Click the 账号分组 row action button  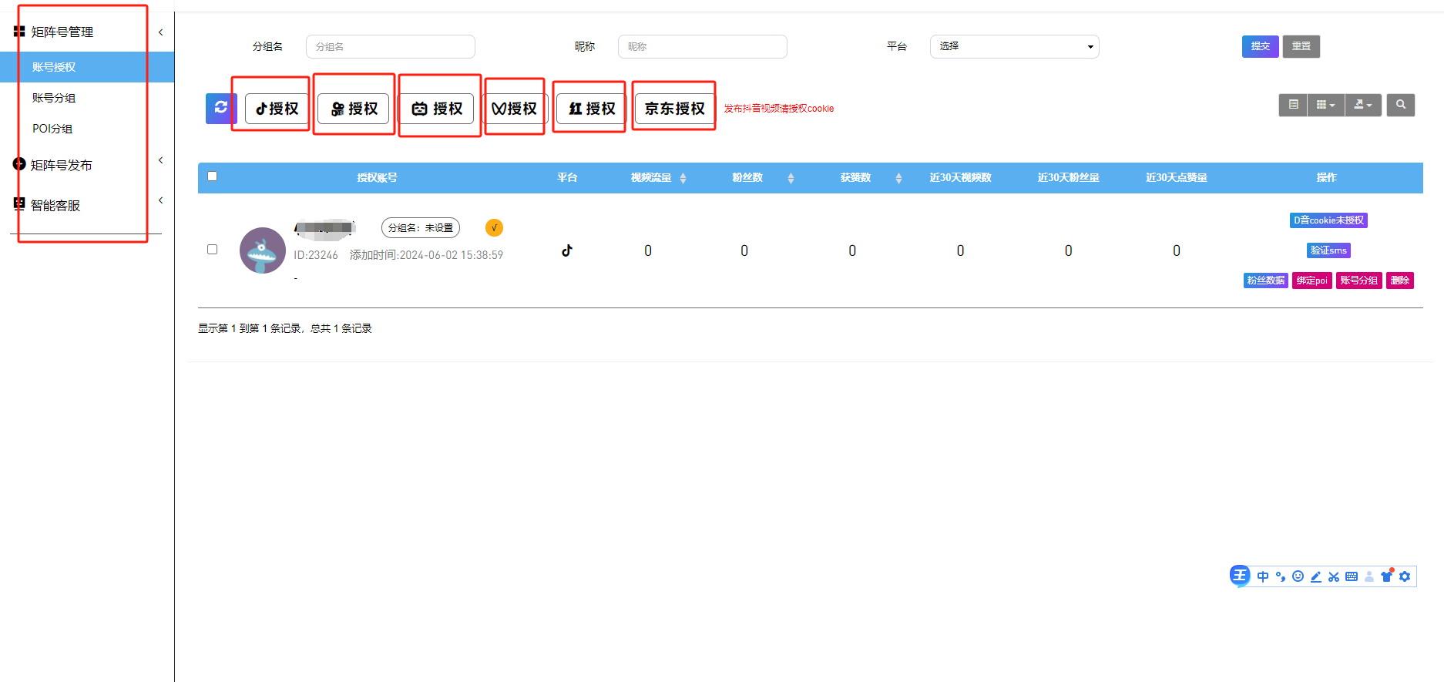click(x=1359, y=281)
